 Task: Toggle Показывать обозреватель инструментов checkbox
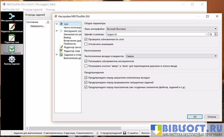(86, 61)
